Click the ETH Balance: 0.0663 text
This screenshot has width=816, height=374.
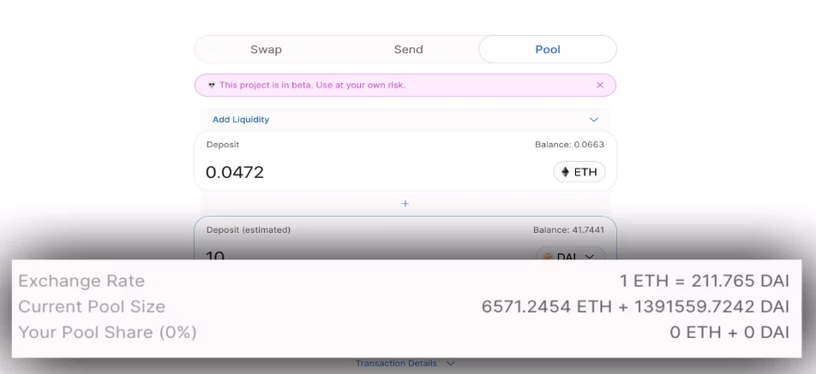click(x=569, y=145)
